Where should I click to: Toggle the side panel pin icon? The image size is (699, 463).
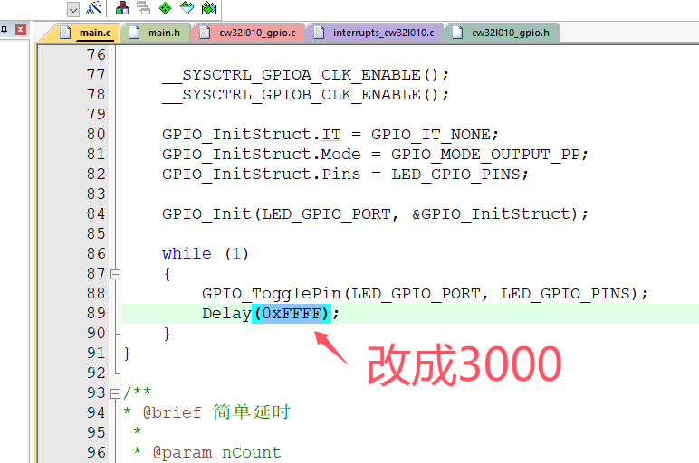3,30
